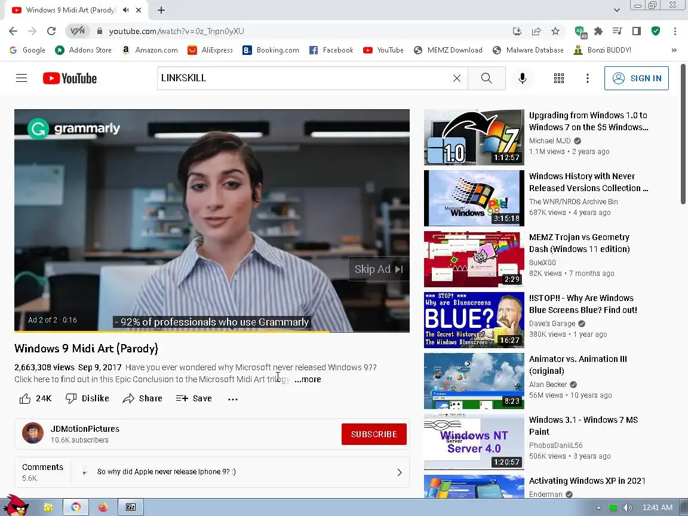Mute the tab using speaker icon

126,10
